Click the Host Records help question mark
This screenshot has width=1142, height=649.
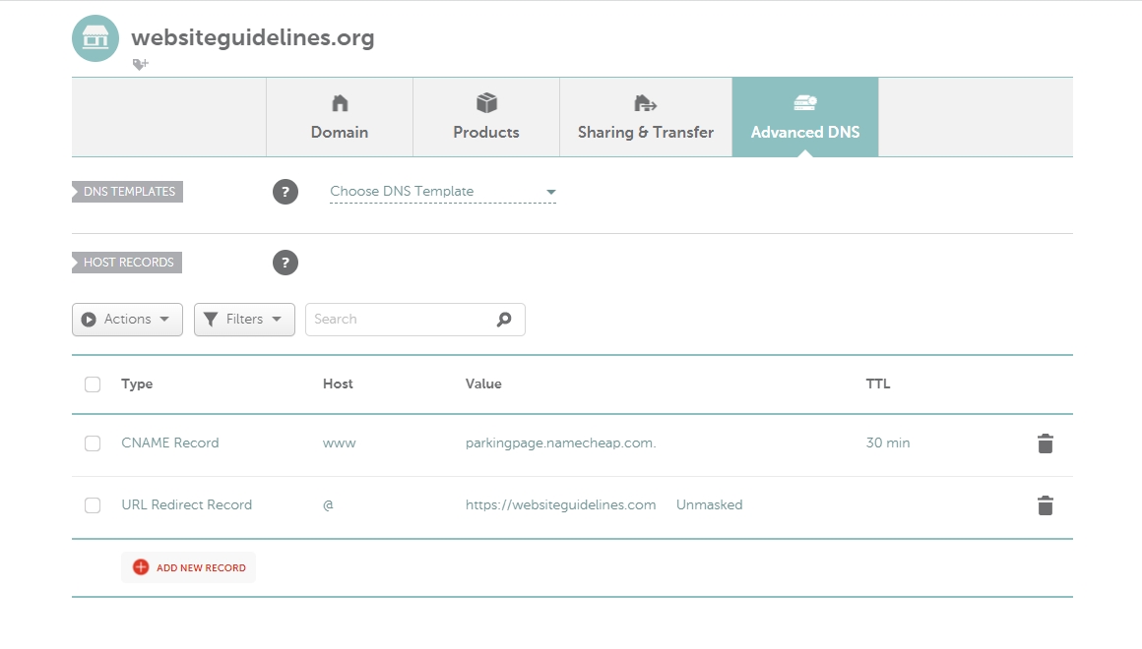(x=285, y=263)
